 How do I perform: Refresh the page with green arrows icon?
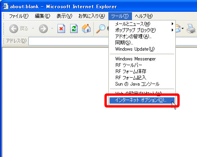74,28
